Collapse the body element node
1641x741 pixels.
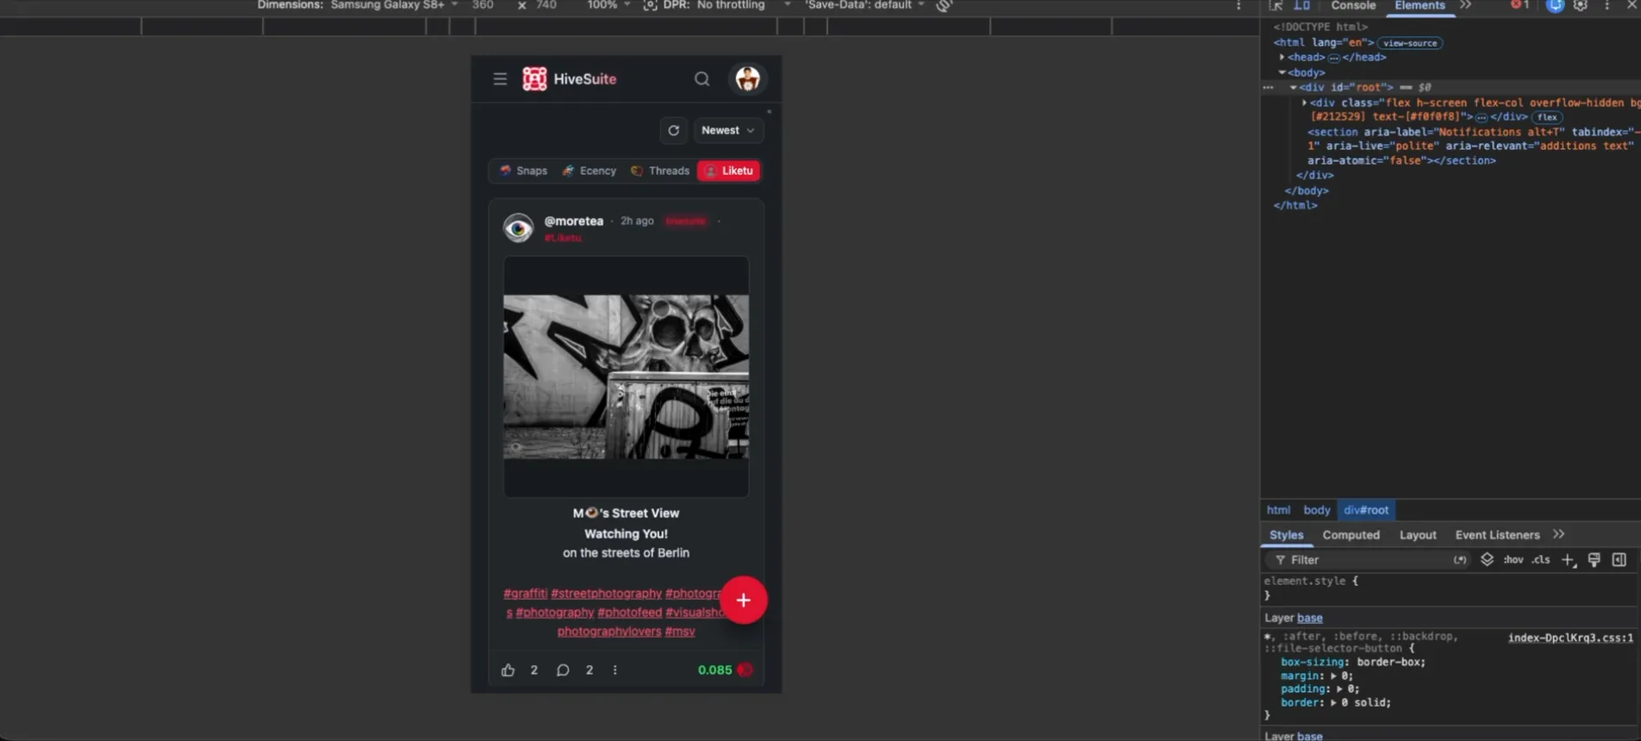pos(1282,72)
